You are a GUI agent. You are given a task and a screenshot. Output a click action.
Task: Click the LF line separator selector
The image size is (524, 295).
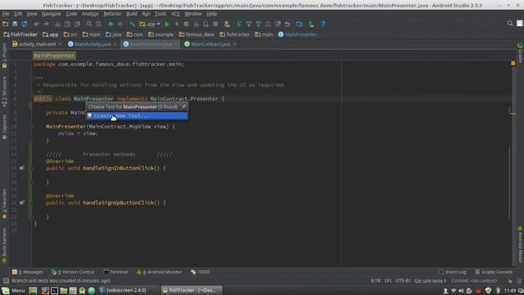pyautogui.click(x=388, y=280)
